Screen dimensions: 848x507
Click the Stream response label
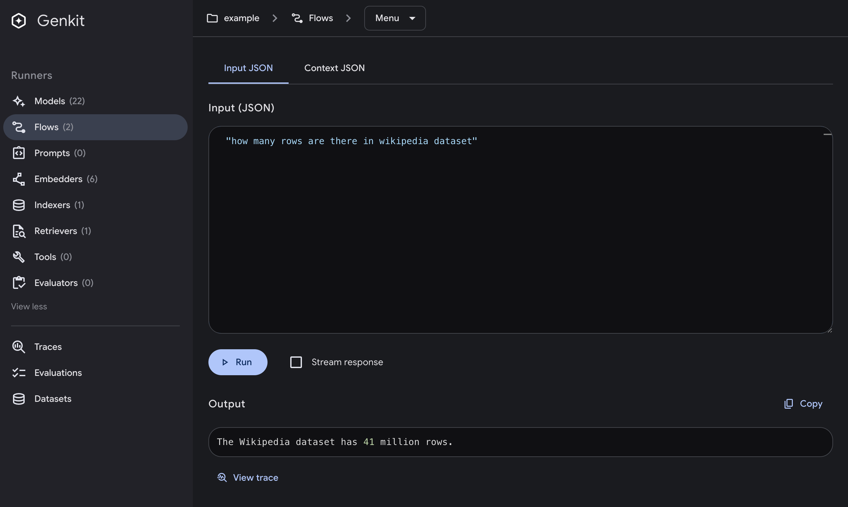[347, 362]
